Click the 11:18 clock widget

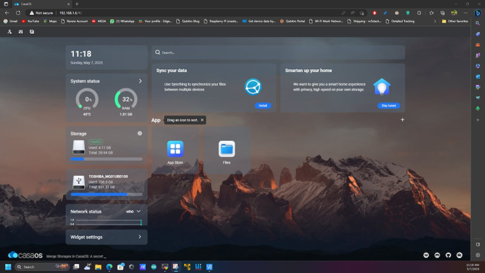point(106,58)
